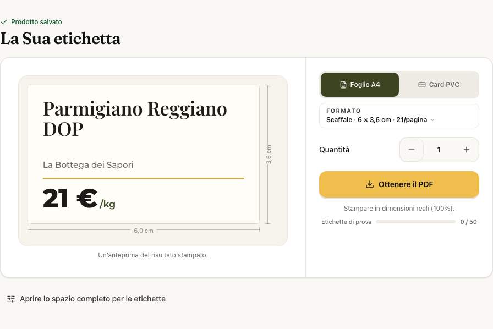This screenshot has width=493, height=329.
Task: Click the Stampare in dimensioni reali note
Action: (x=399, y=208)
